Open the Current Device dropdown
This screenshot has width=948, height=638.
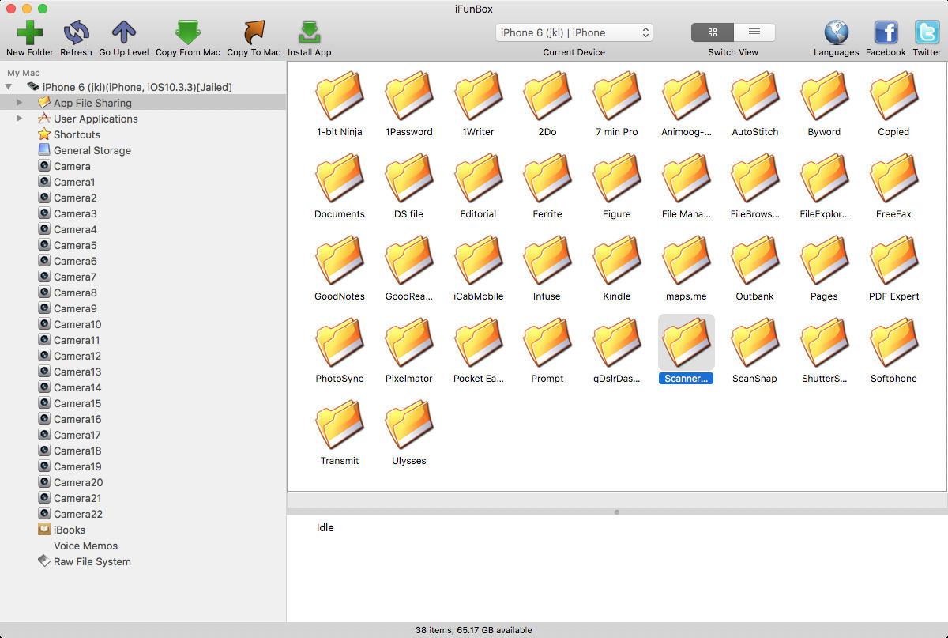574,32
